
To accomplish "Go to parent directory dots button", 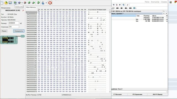I will pos(166,11).
